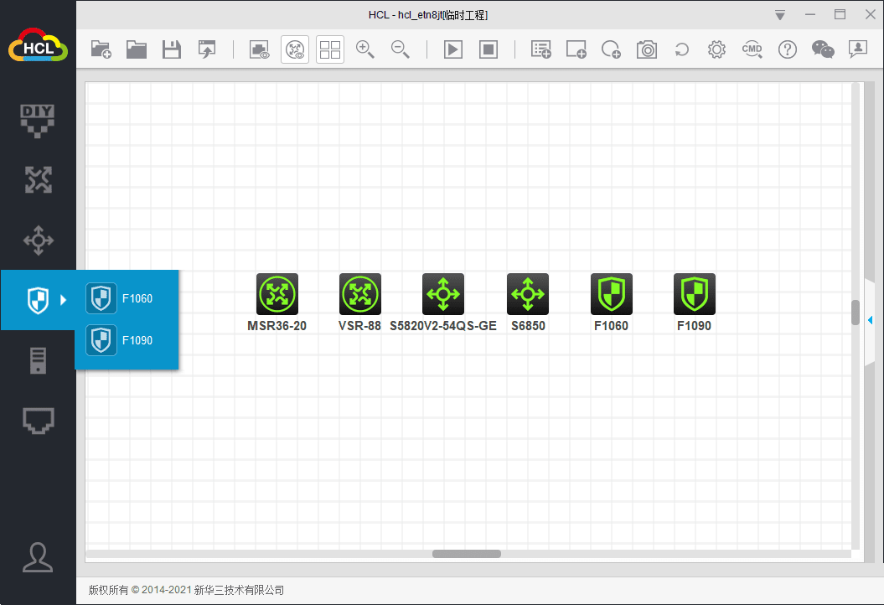This screenshot has width=884, height=605.
Task: Expand the right side panel arrow
Action: tap(870, 320)
